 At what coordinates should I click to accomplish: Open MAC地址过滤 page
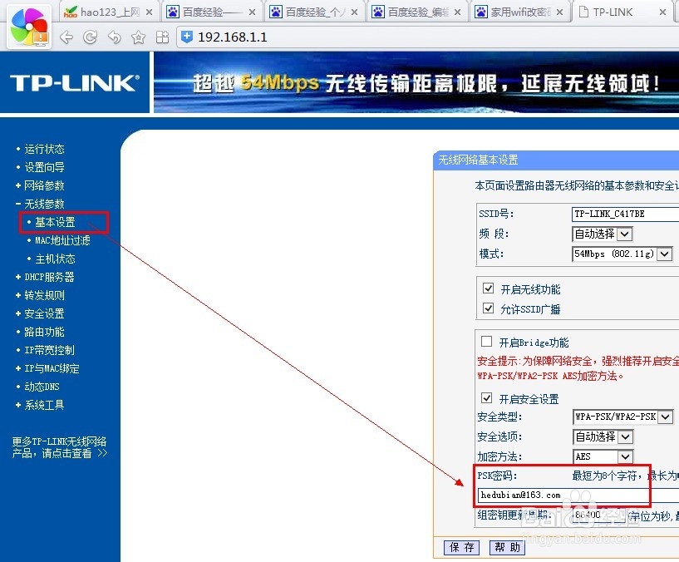(x=62, y=240)
